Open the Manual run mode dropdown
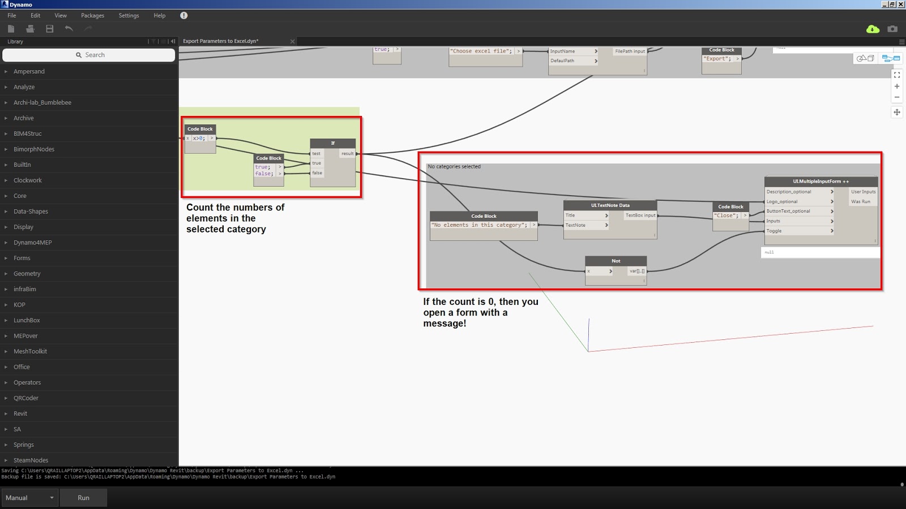The width and height of the screenshot is (906, 509). pos(29,498)
